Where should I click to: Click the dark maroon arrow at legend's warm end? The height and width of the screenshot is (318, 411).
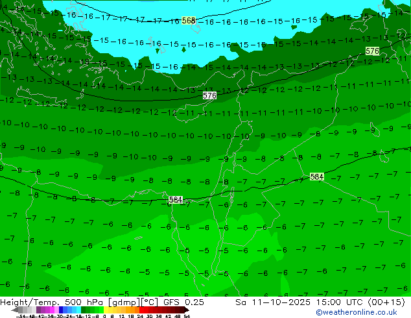tap(187, 310)
